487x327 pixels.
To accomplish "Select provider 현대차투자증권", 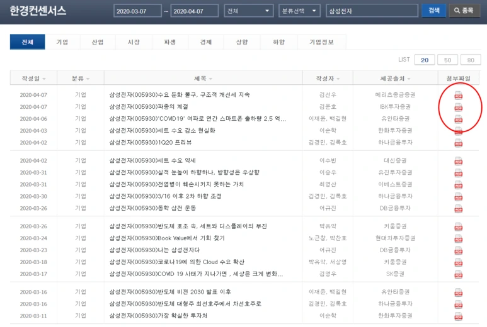I will pos(395,238).
